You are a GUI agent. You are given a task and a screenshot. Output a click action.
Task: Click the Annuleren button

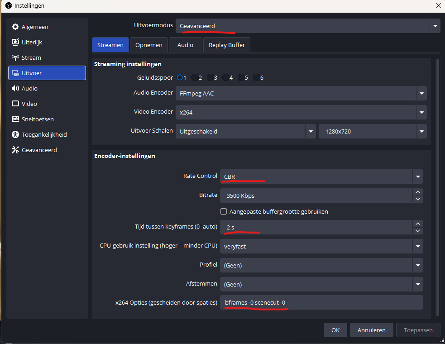pyautogui.click(x=371, y=330)
